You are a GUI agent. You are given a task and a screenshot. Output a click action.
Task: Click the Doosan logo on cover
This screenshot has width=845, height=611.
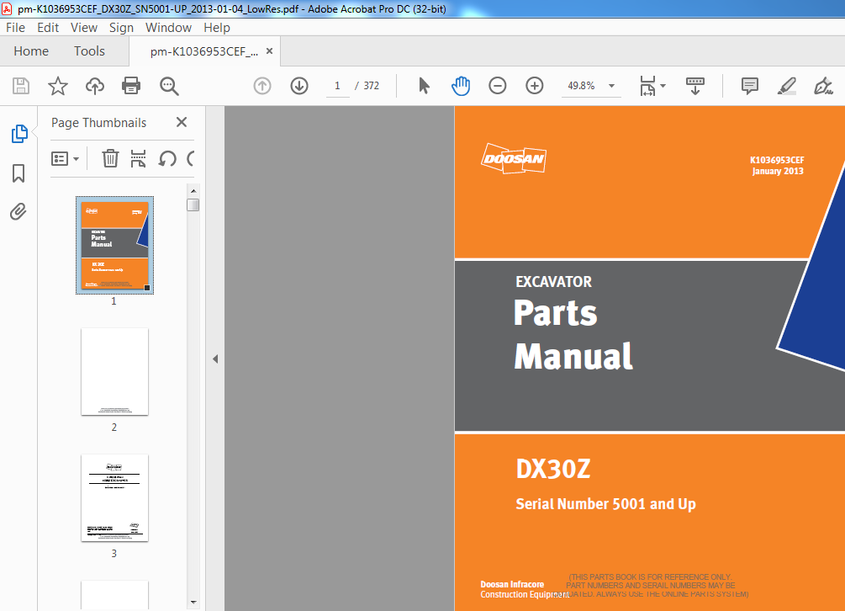point(514,158)
